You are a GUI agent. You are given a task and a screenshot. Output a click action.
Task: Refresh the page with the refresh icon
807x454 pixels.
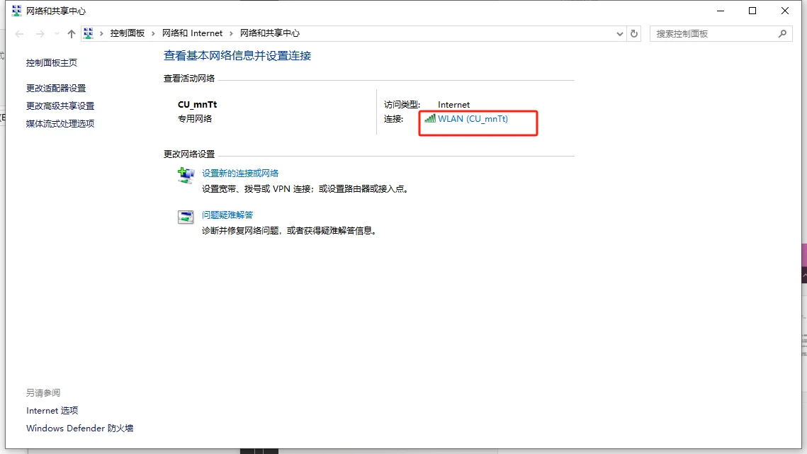tap(634, 33)
